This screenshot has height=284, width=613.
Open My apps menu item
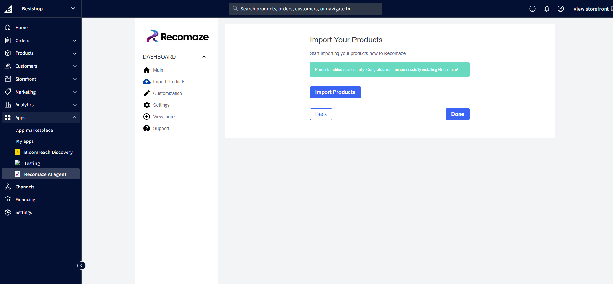(x=25, y=141)
